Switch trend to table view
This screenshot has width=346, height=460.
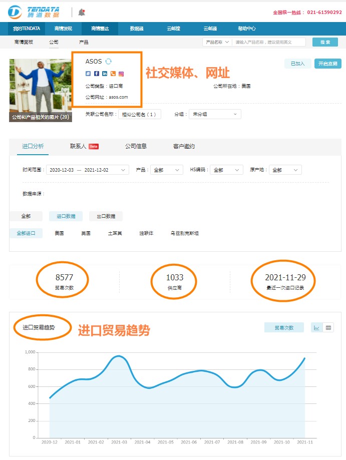pyautogui.click(x=328, y=328)
